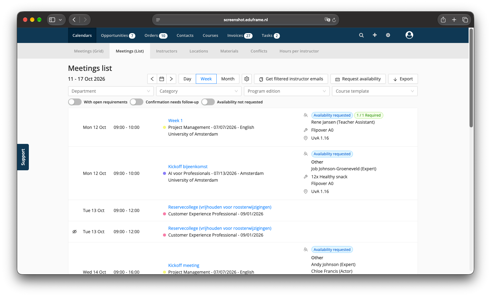Screen dimensions: 491x297
Task: Click instructor icon in Kickoff bijeenkomst row
Action: click(x=306, y=154)
